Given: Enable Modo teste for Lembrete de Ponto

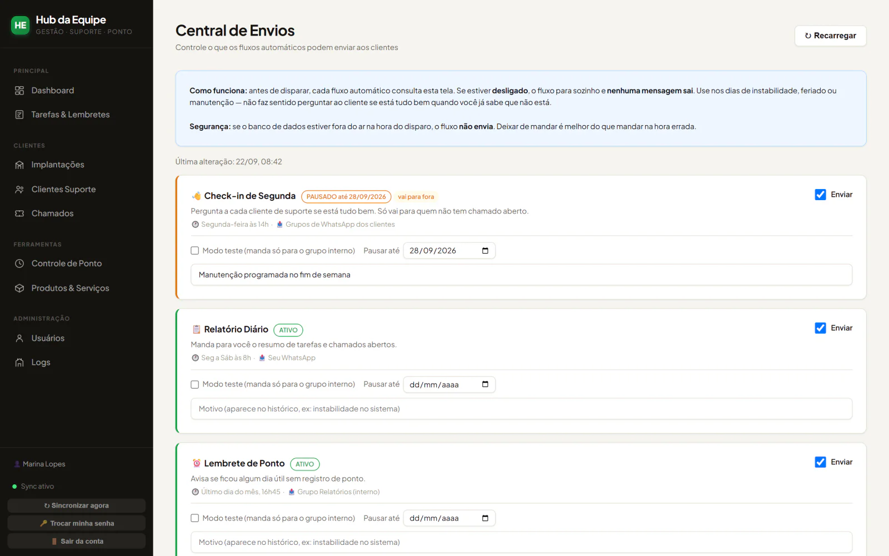Looking at the screenshot, I should click(195, 518).
